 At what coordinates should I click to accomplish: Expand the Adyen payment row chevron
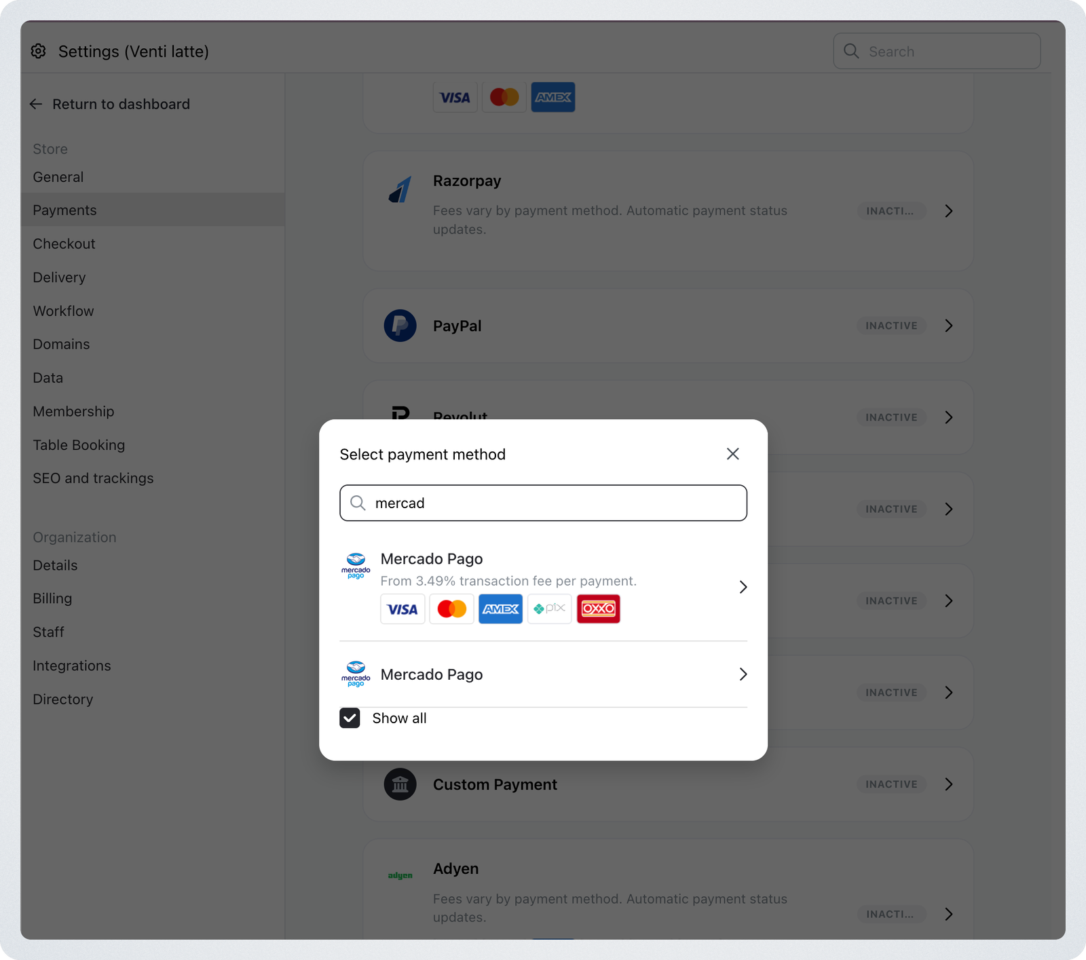click(x=949, y=914)
